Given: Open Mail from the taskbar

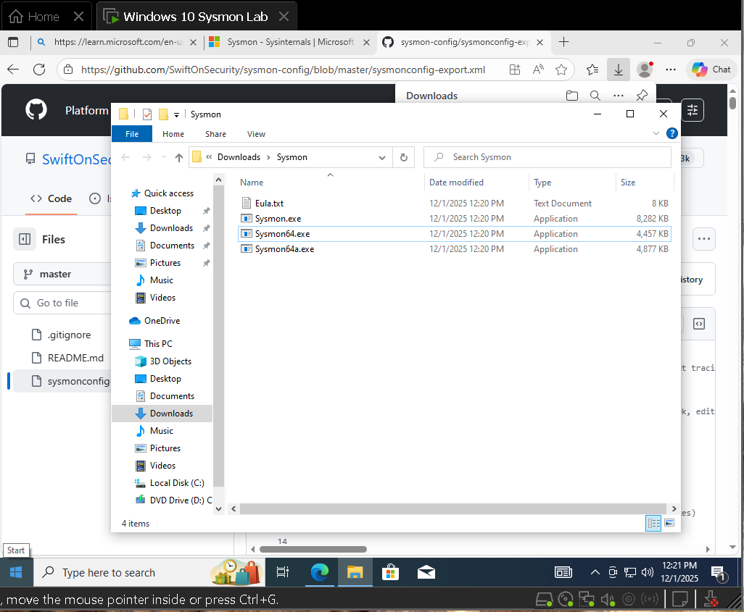Looking at the screenshot, I should [x=426, y=571].
